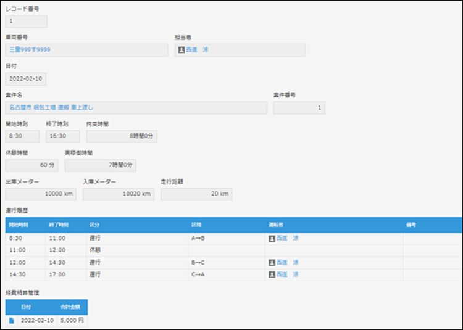Click 西道 涼 name in 担当者 field
This screenshot has height=330, width=463.
click(197, 50)
